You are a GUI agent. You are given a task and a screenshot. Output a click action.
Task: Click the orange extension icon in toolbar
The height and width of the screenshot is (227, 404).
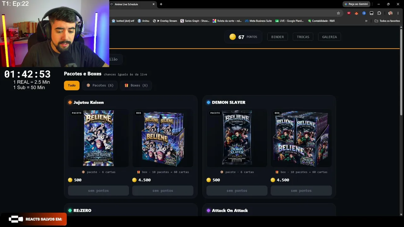[x=356, y=13]
